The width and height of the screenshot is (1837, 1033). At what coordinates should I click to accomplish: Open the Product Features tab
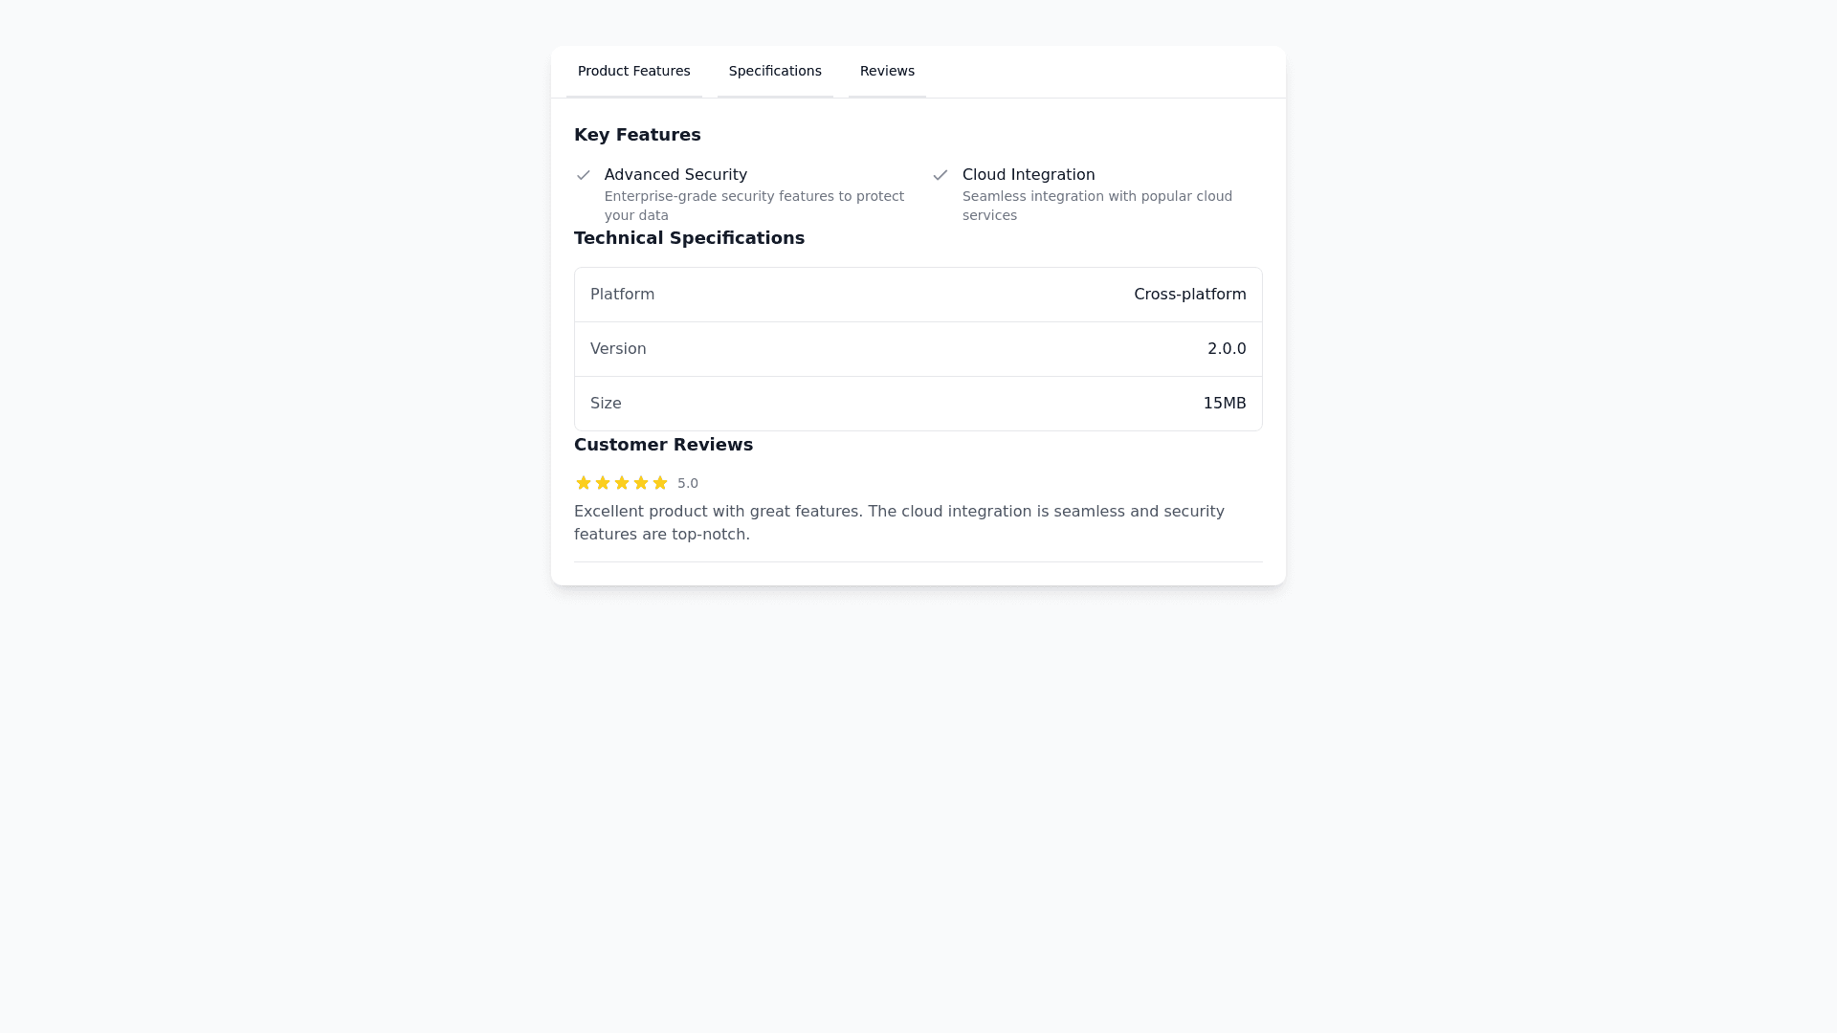pyautogui.click(x=633, y=72)
